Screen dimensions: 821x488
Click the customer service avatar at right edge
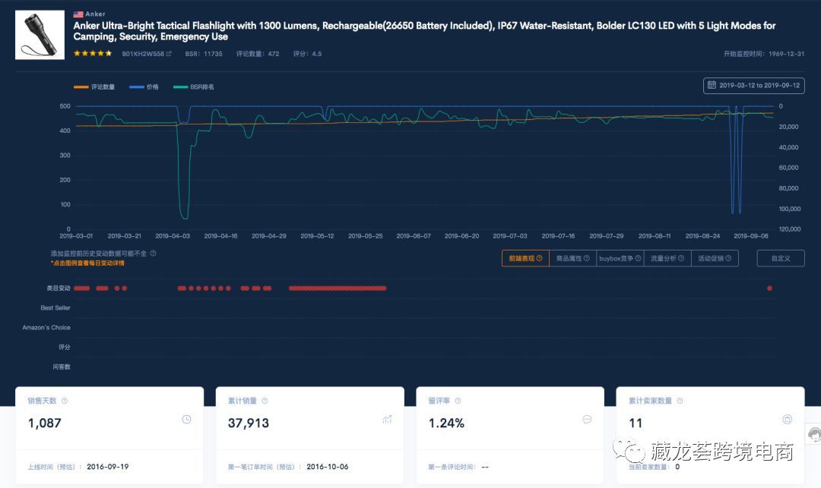click(x=814, y=434)
